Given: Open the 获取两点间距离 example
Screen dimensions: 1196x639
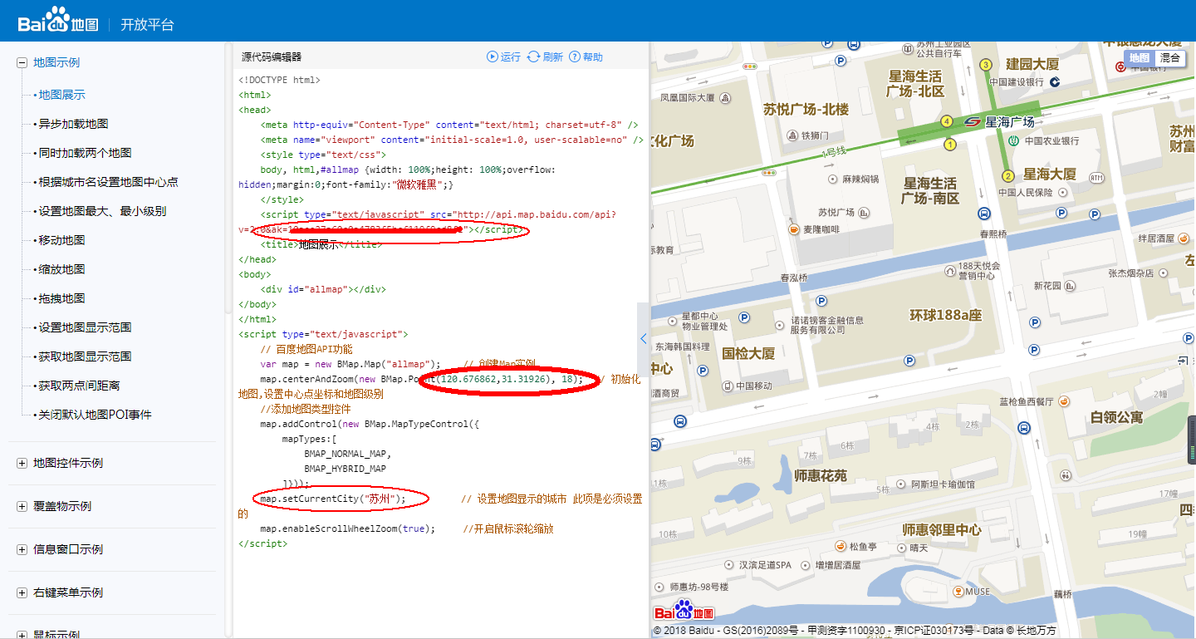Looking at the screenshot, I should coord(79,386).
